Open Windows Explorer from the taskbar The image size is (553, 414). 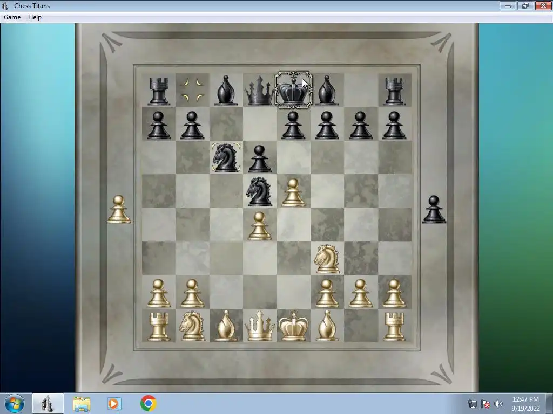point(82,403)
